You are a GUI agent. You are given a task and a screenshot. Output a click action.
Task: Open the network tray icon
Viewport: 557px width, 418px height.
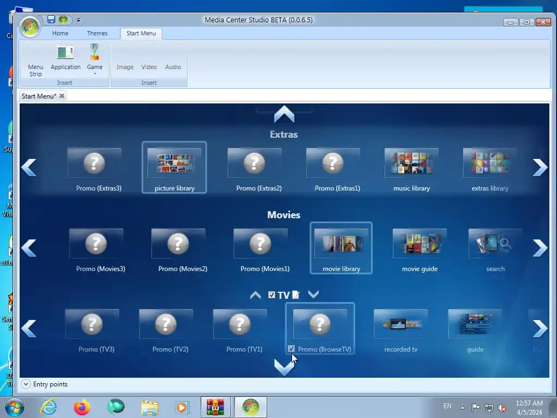coord(489,408)
